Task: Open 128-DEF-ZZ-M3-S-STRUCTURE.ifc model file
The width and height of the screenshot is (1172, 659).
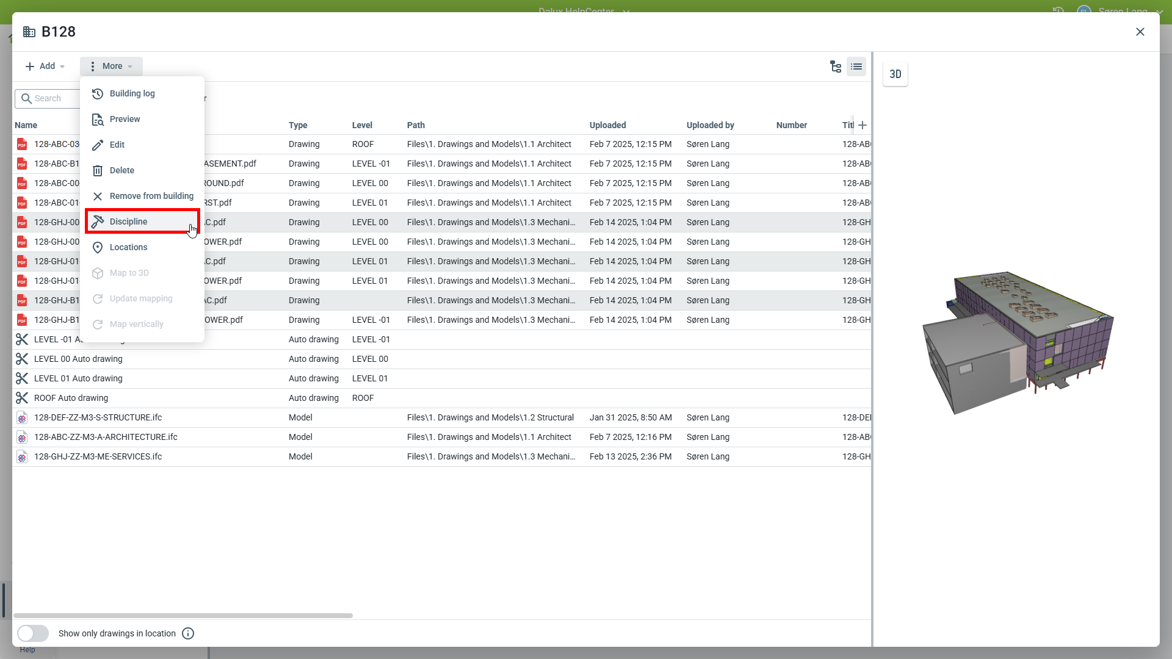Action: click(98, 417)
